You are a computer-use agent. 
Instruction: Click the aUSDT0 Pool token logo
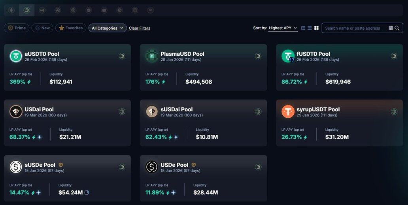coord(16,56)
